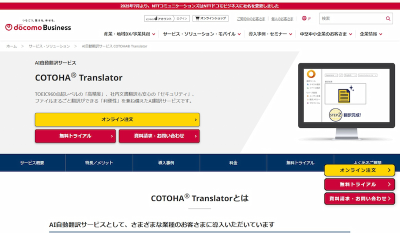
Task: Click the hero 資料請求・お問い合わせ button
Action: coord(159,136)
